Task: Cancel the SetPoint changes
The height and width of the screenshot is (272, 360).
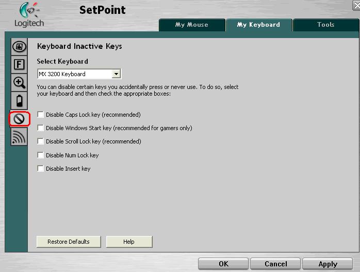Action: pos(275,264)
